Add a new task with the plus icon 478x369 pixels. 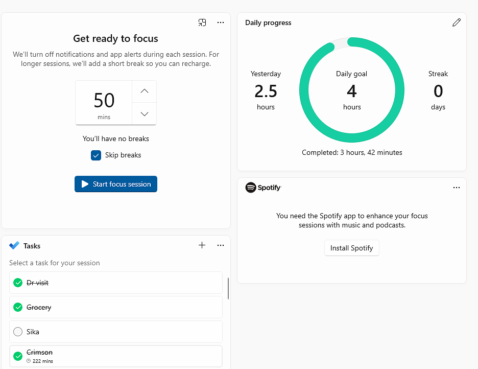[202, 245]
